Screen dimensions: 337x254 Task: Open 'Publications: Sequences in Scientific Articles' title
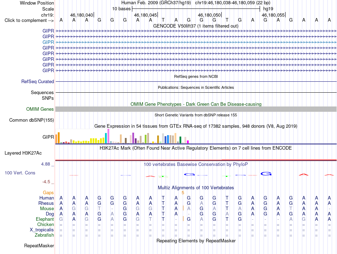196,87
